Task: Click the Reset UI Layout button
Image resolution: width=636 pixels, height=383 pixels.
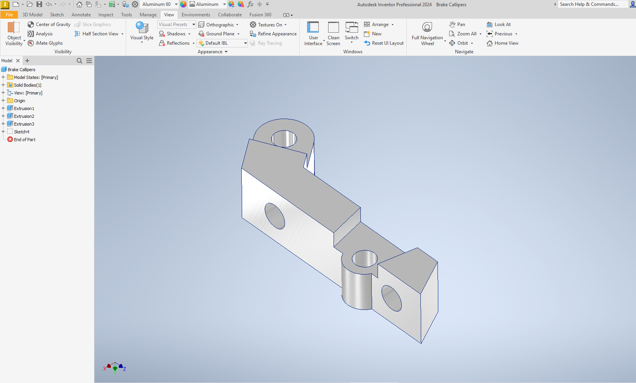Action: 384,43
